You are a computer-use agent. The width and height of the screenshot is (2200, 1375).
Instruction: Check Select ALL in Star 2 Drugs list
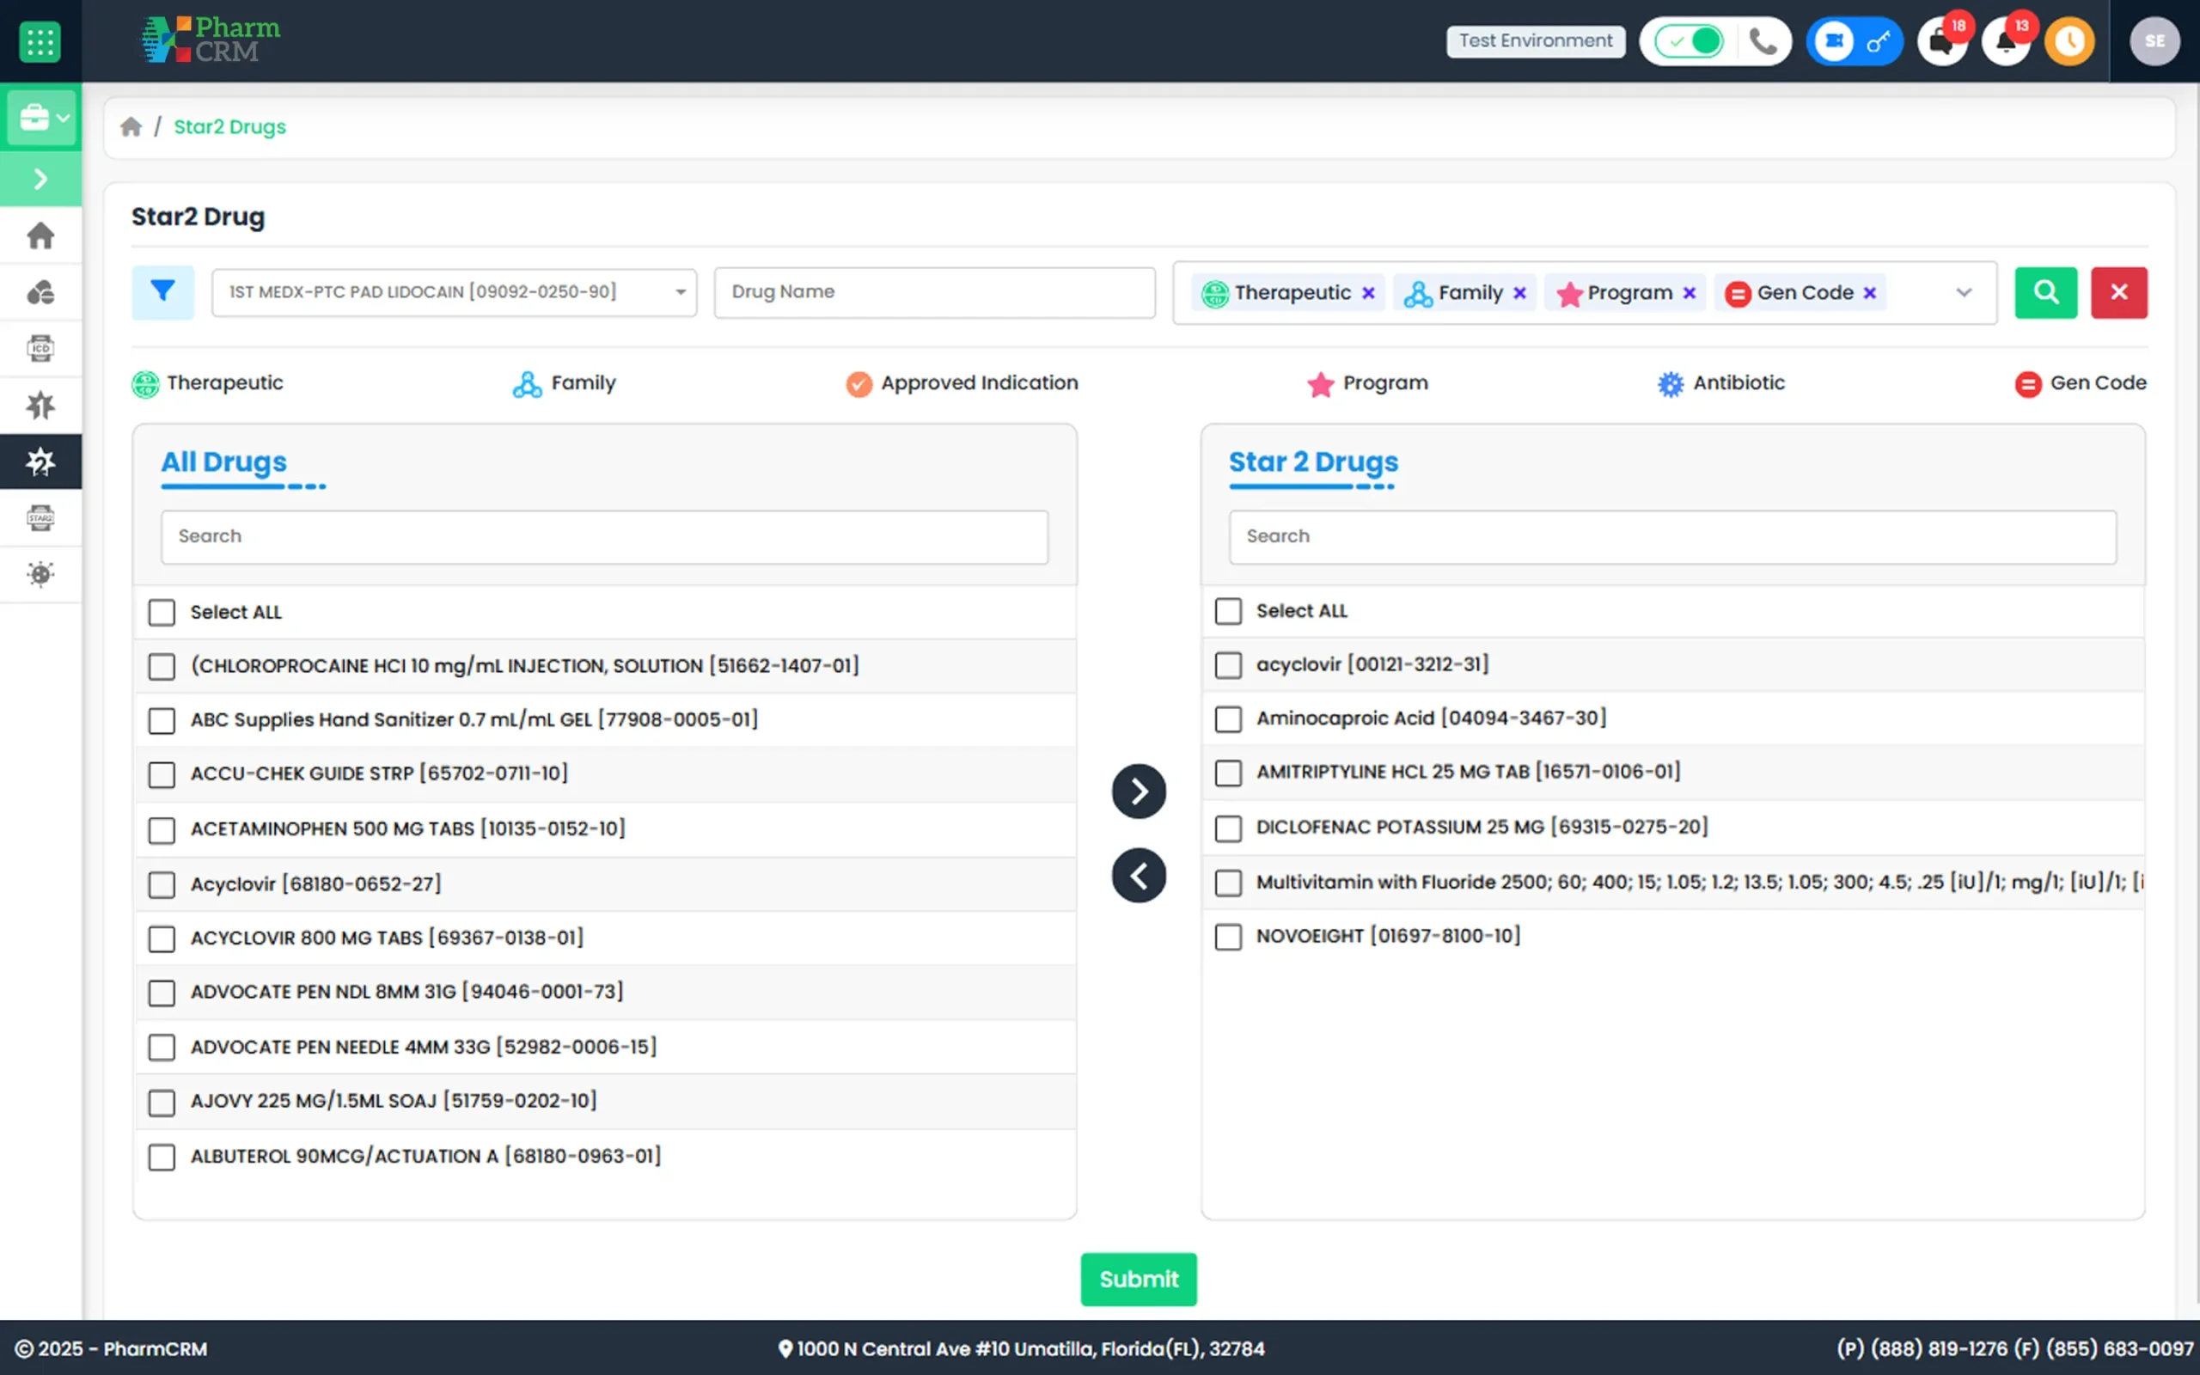point(1228,611)
